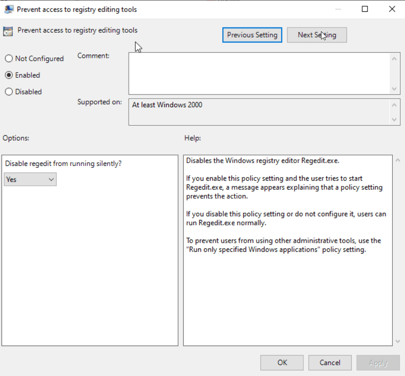Click inside the Comment text box
405x376 pixels.
(260, 73)
